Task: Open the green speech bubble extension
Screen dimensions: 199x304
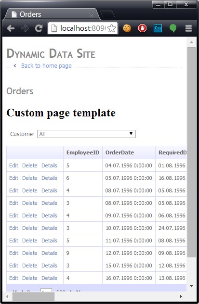Action: click(x=173, y=28)
